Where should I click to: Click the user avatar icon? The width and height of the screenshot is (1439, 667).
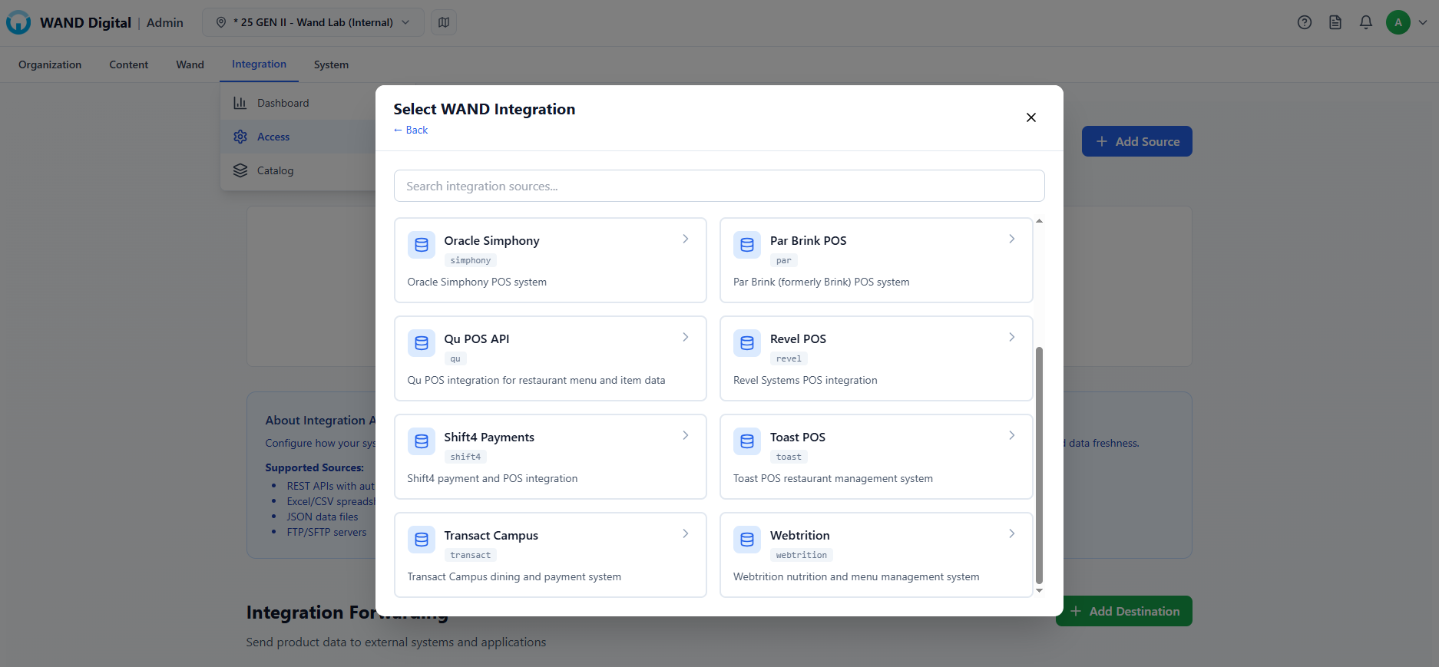point(1398,22)
